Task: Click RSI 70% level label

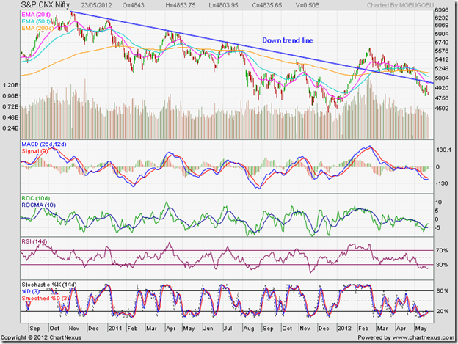Action: [442, 251]
